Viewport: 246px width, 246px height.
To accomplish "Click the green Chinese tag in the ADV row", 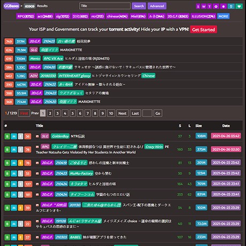I will [x=148, y=76].
